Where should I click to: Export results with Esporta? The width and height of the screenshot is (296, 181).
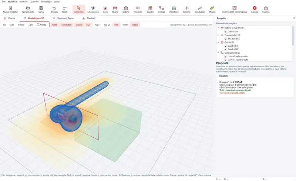tap(266, 10)
